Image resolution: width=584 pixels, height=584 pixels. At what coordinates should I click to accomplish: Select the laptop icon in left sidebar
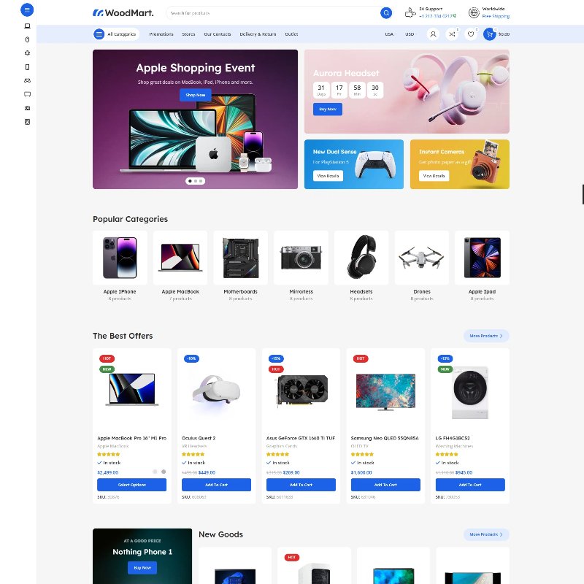(27, 26)
